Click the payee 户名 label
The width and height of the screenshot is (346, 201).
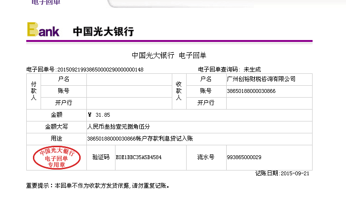(x=206, y=79)
